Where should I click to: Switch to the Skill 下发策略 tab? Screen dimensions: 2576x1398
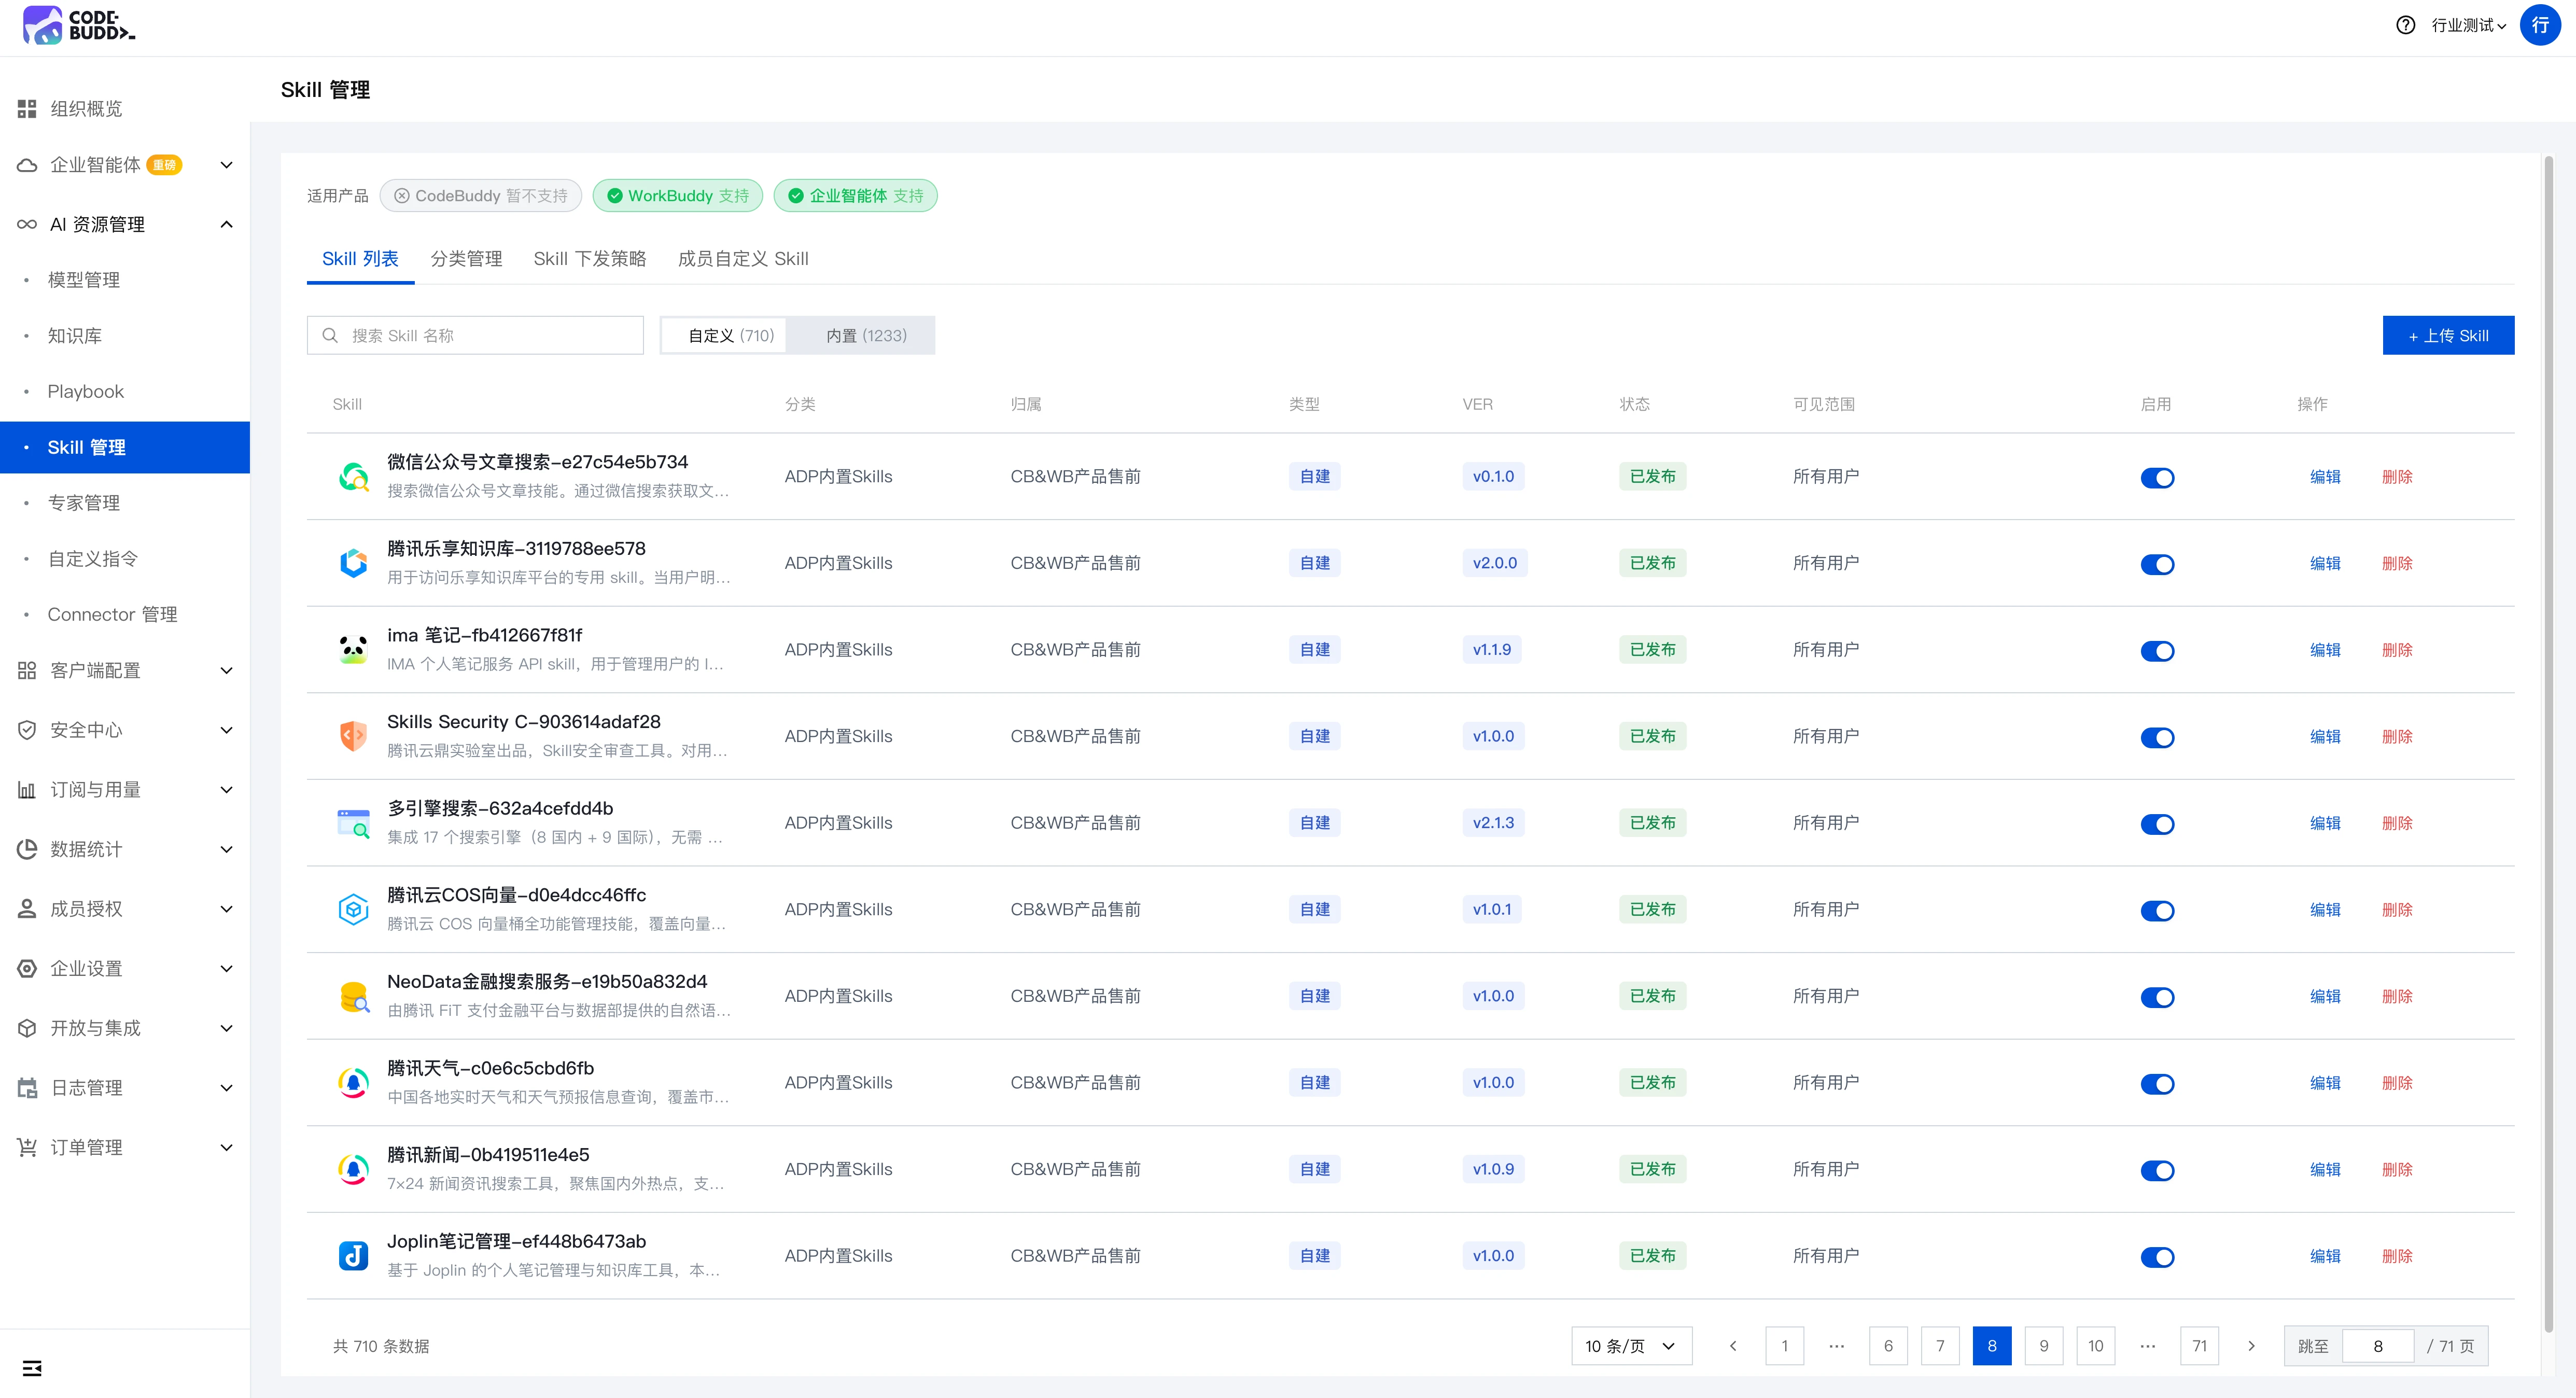coord(590,259)
